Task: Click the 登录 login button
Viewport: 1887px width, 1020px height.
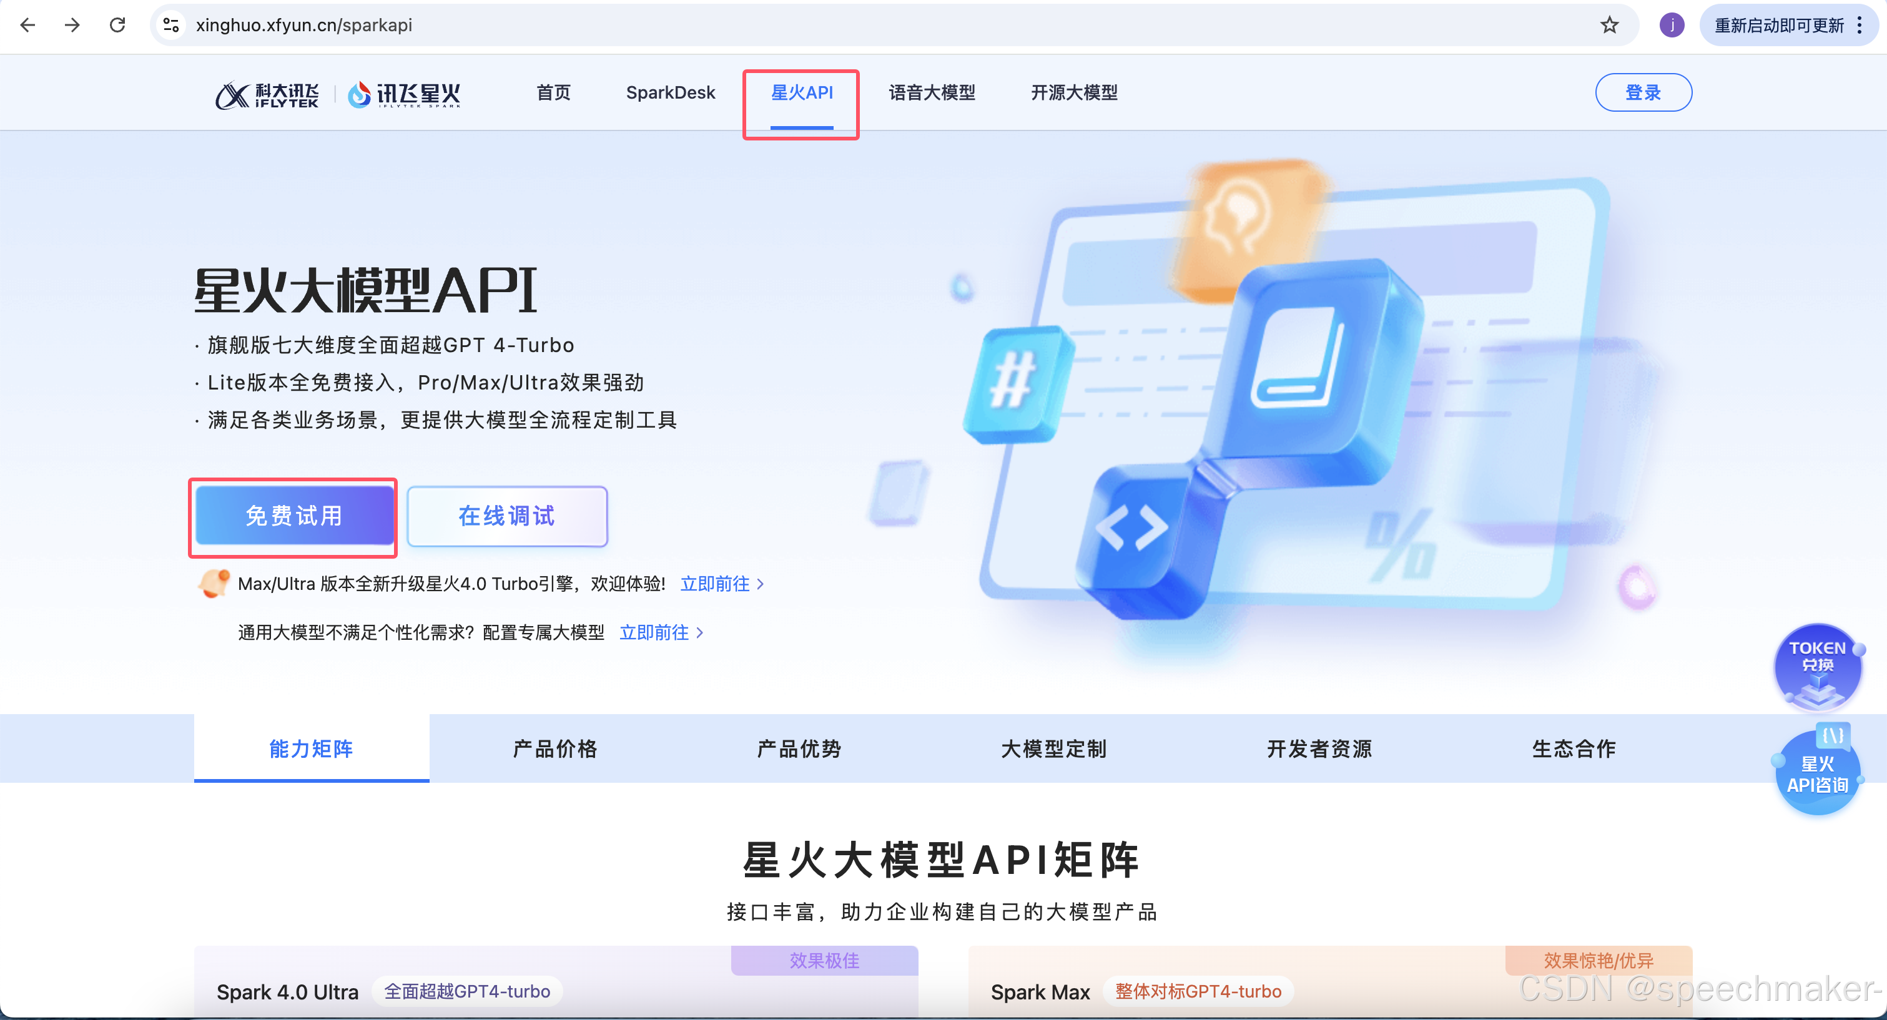Action: [x=1643, y=92]
